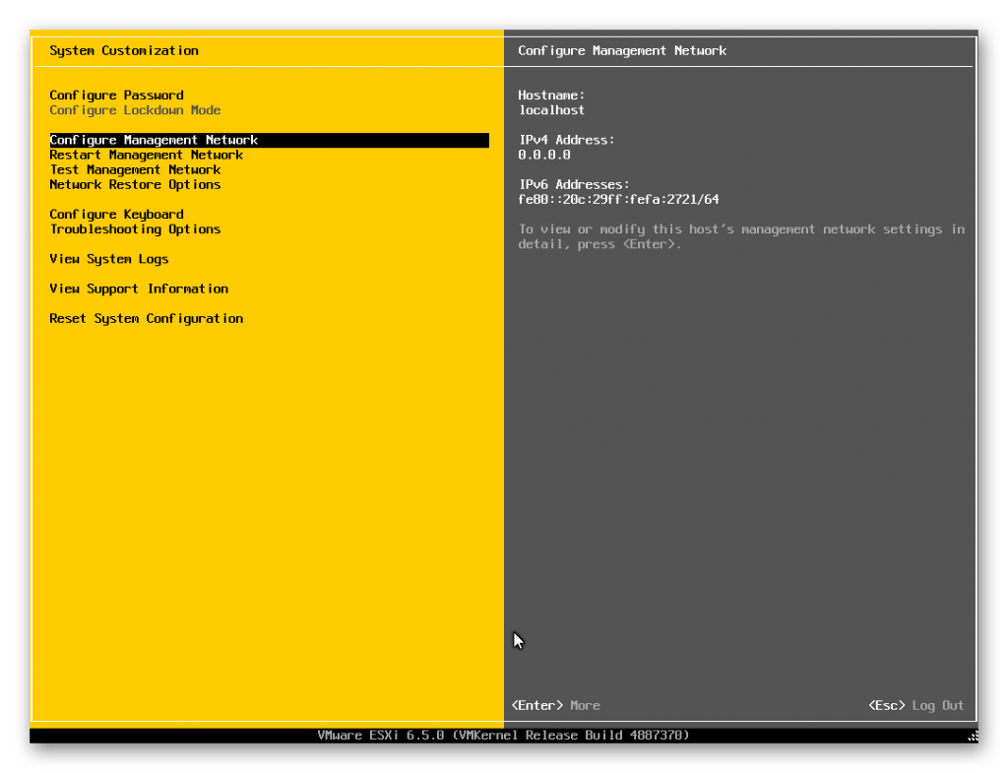
Task: Choose View System Logs
Action: point(108,259)
